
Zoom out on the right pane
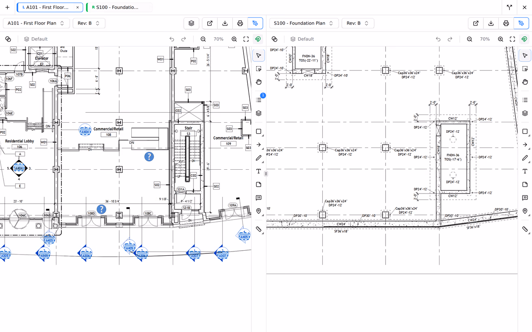(x=470, y=39)
